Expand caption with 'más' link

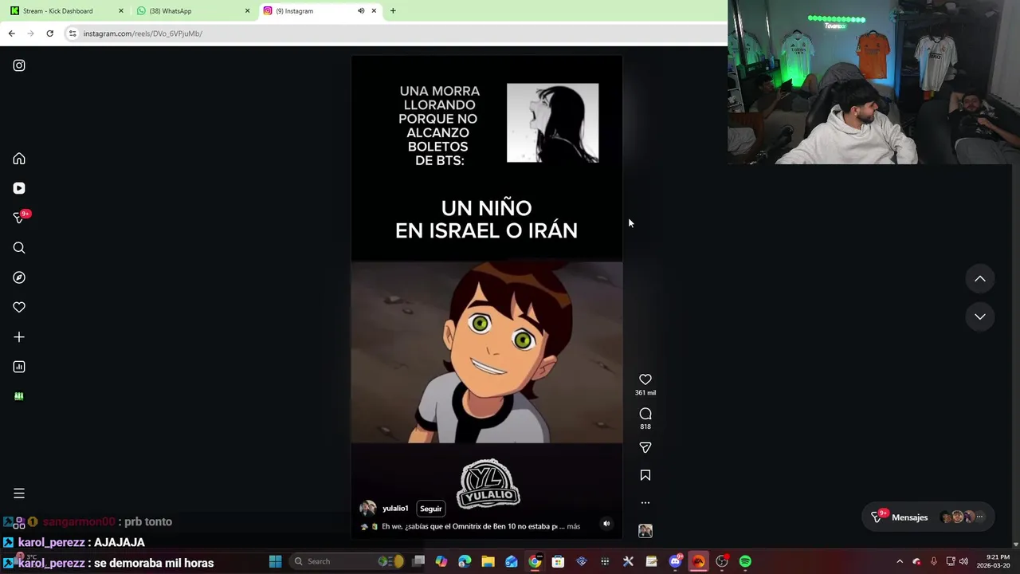click(574, 526)
